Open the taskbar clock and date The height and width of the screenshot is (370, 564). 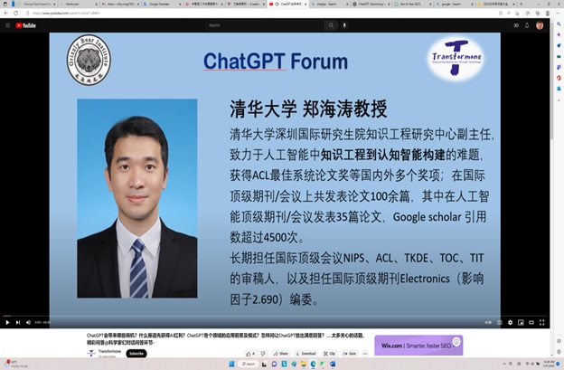coord(549,364)
